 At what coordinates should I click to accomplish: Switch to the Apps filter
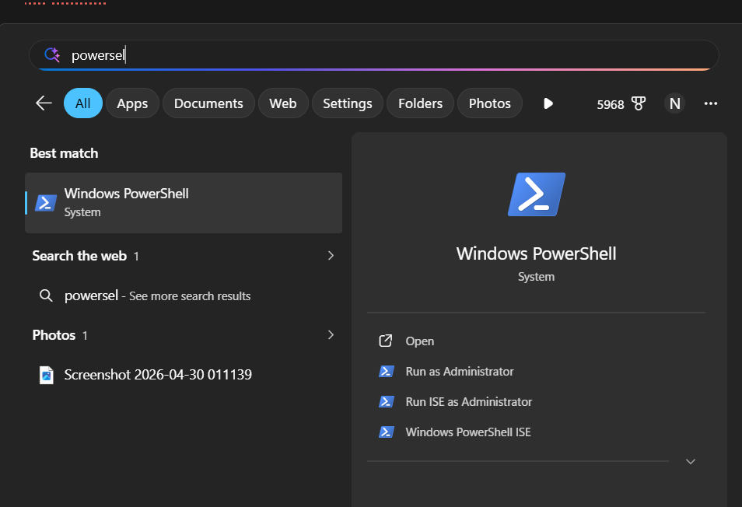(x=132, y=103)
